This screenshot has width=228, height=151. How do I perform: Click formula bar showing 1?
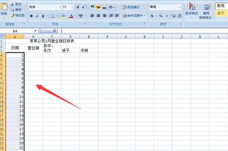143,31
